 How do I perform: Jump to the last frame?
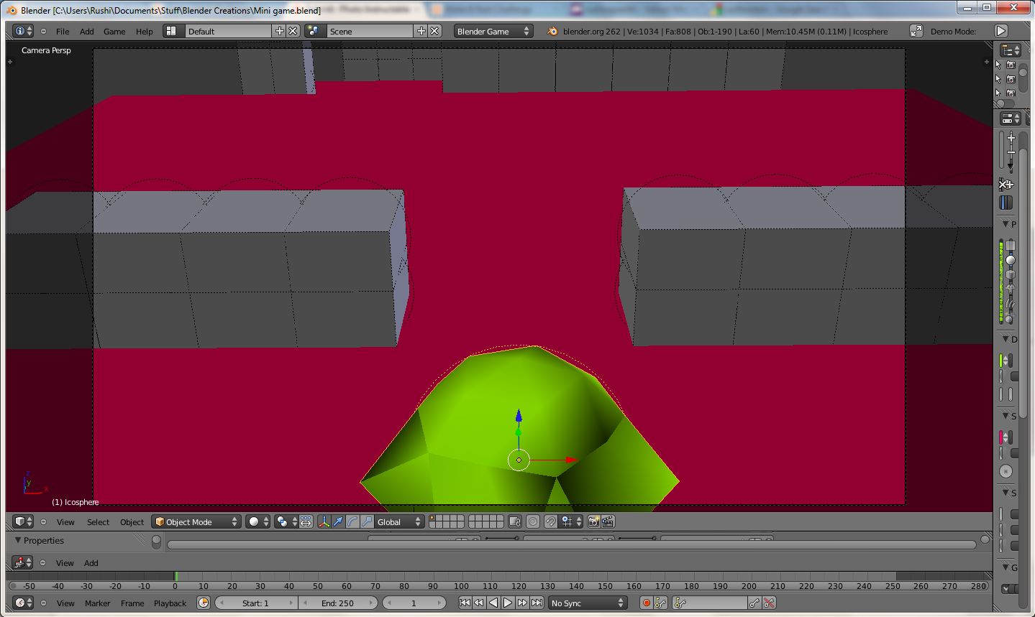pos(537,603)
